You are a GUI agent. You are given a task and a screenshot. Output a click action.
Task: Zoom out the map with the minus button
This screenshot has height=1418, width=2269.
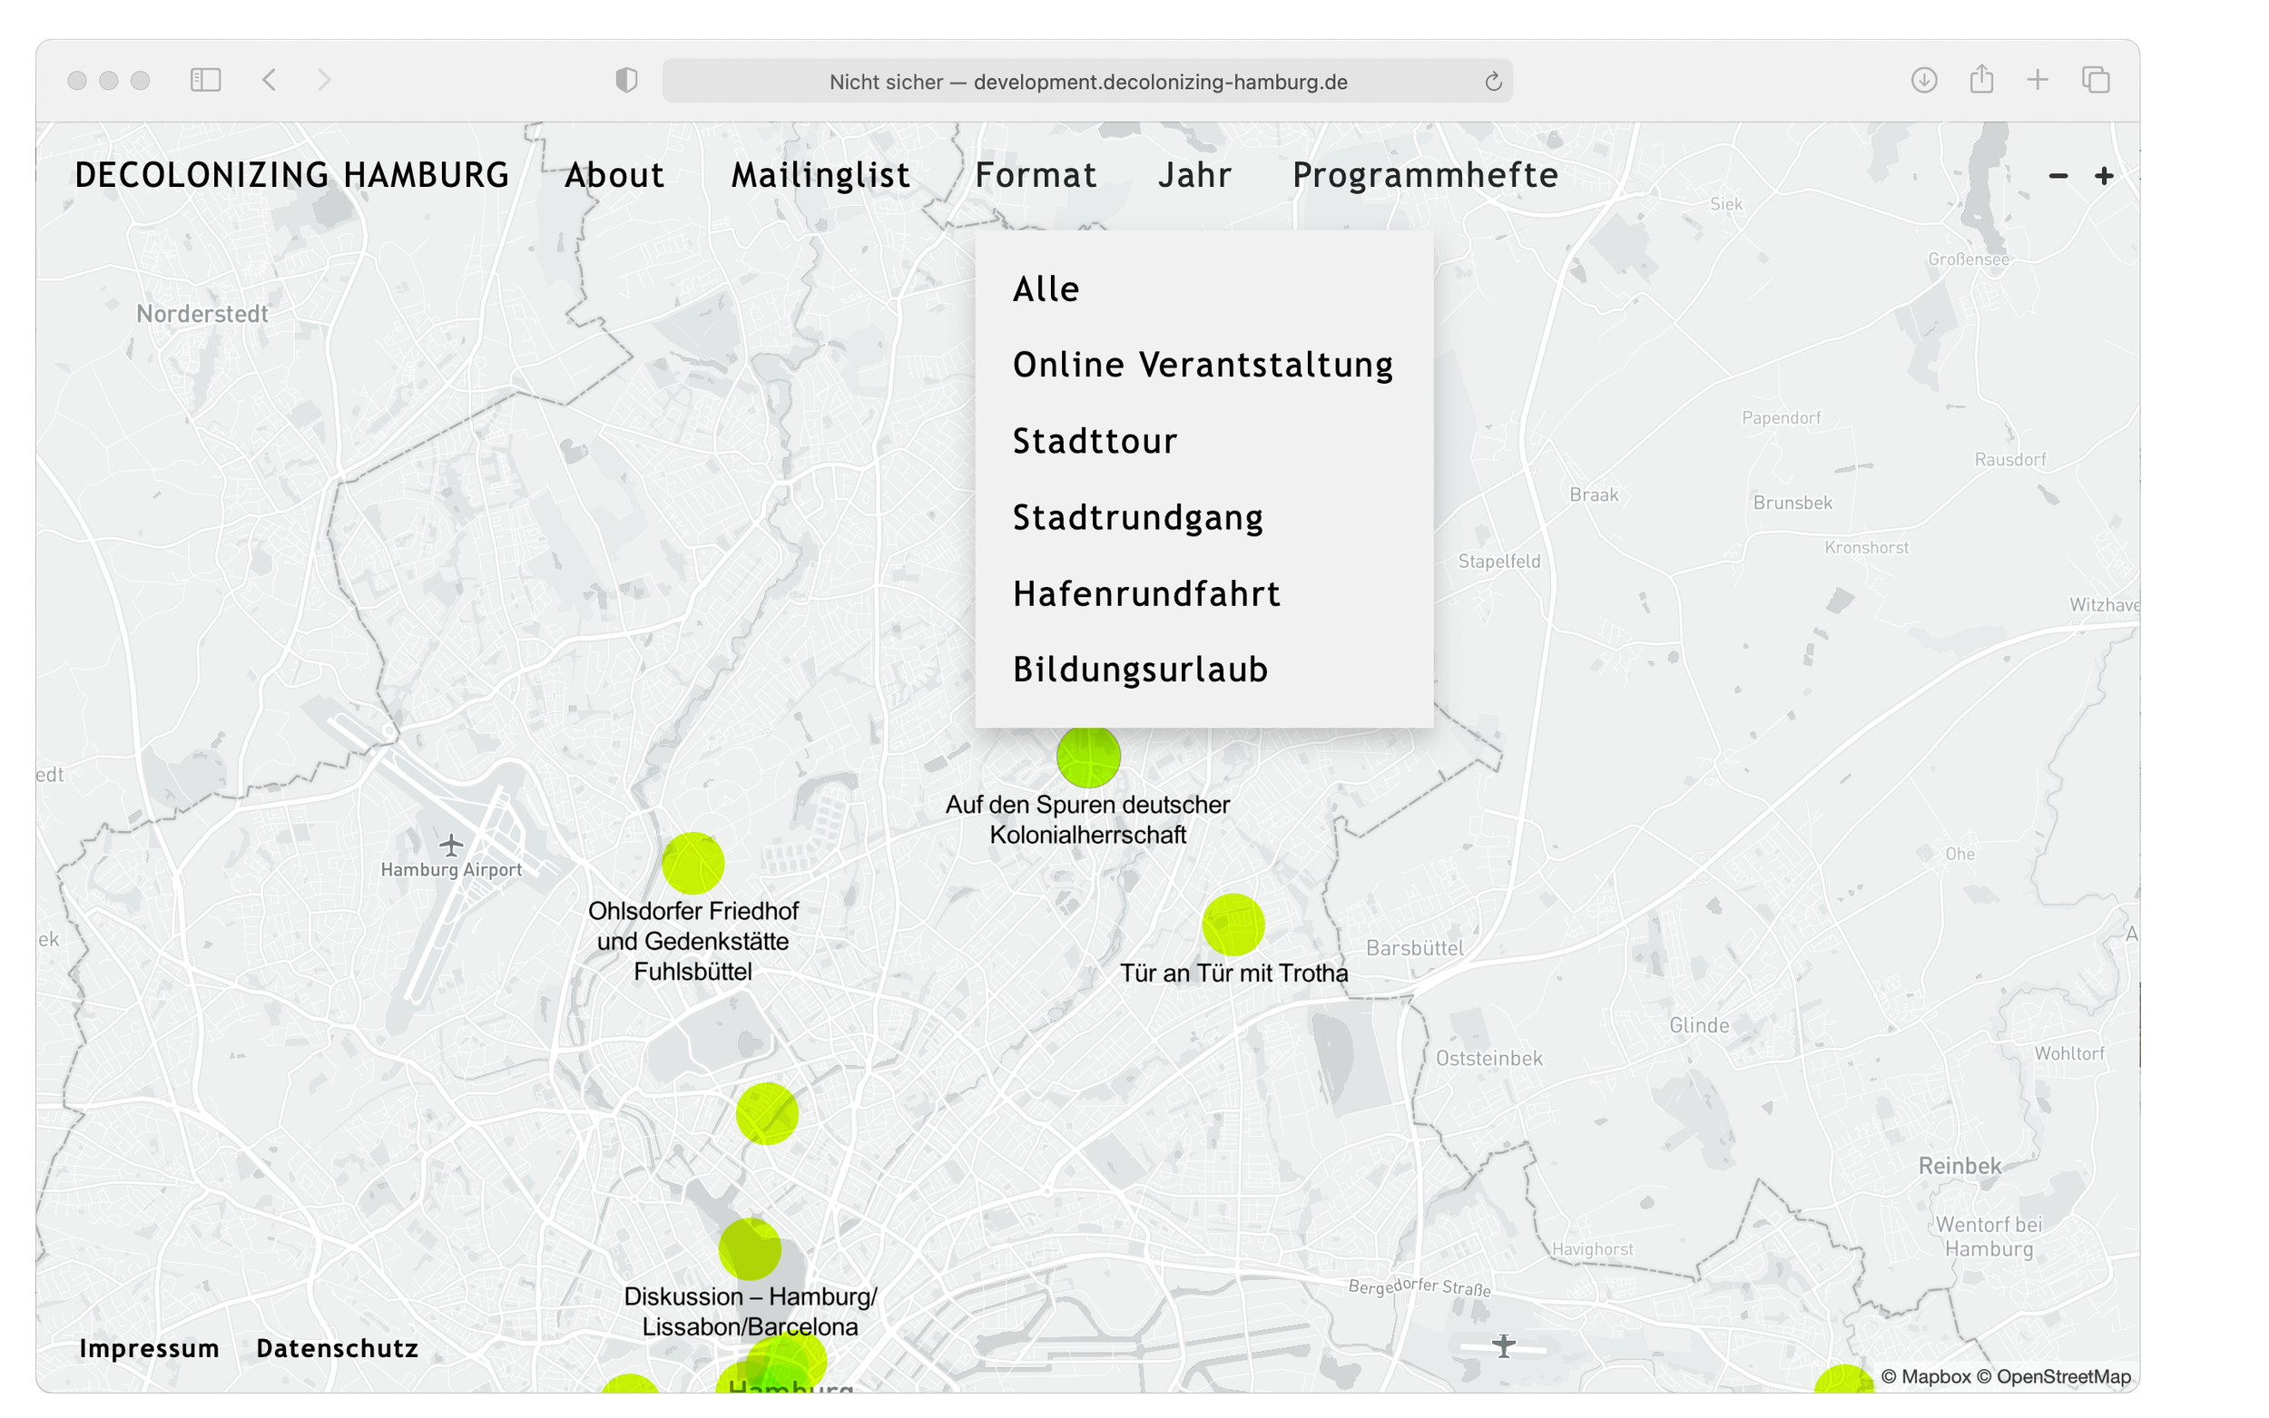2058,175
